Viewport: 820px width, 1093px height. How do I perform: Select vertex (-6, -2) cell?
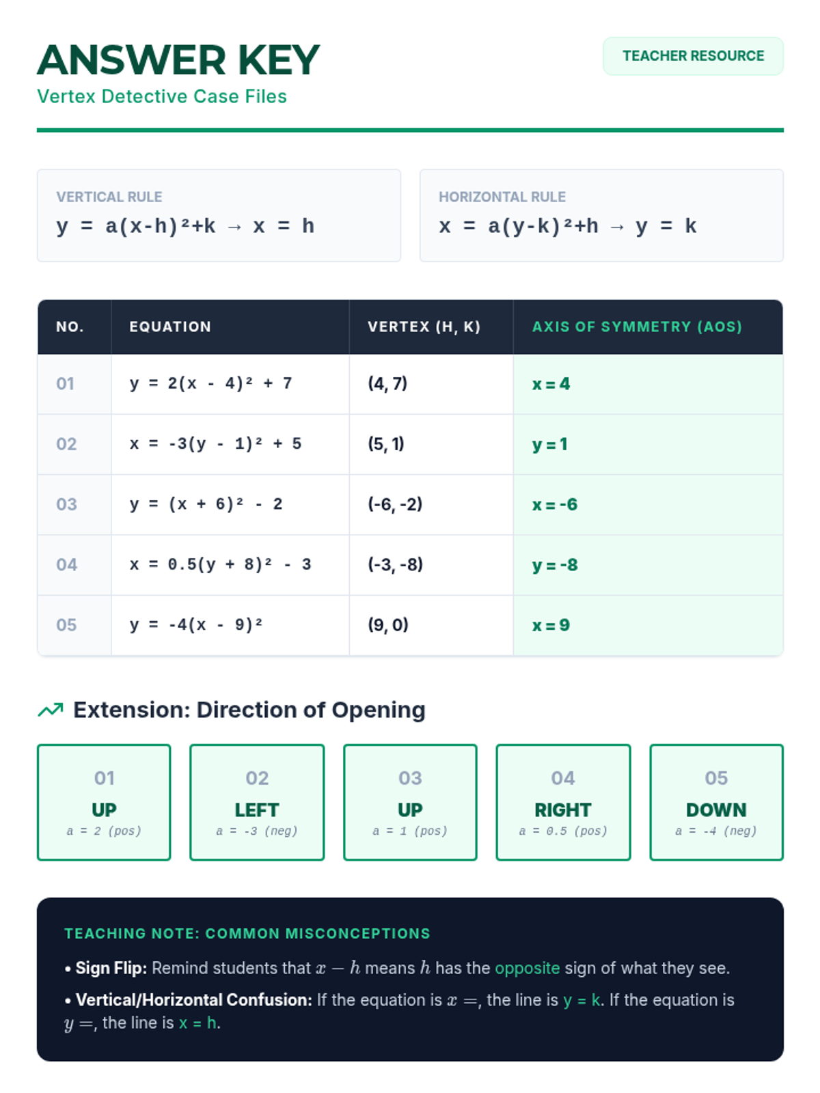(x=395, y=504)
